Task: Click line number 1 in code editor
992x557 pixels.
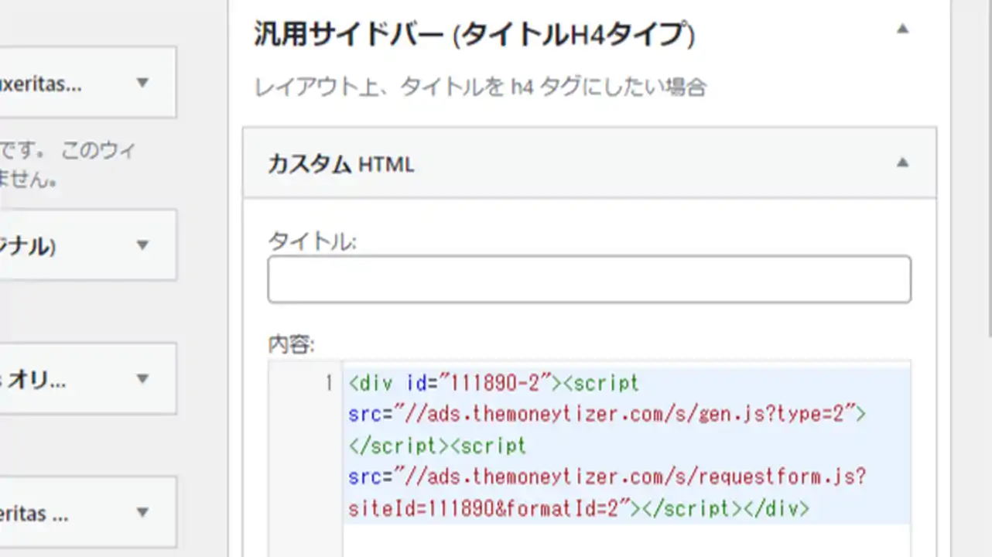Action: click(x=328, y=383)
